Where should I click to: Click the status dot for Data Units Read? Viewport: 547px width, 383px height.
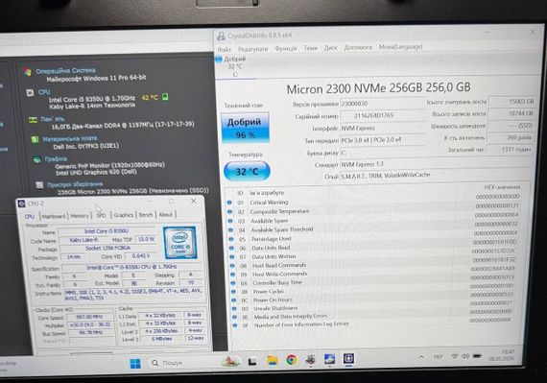(231, 248)
